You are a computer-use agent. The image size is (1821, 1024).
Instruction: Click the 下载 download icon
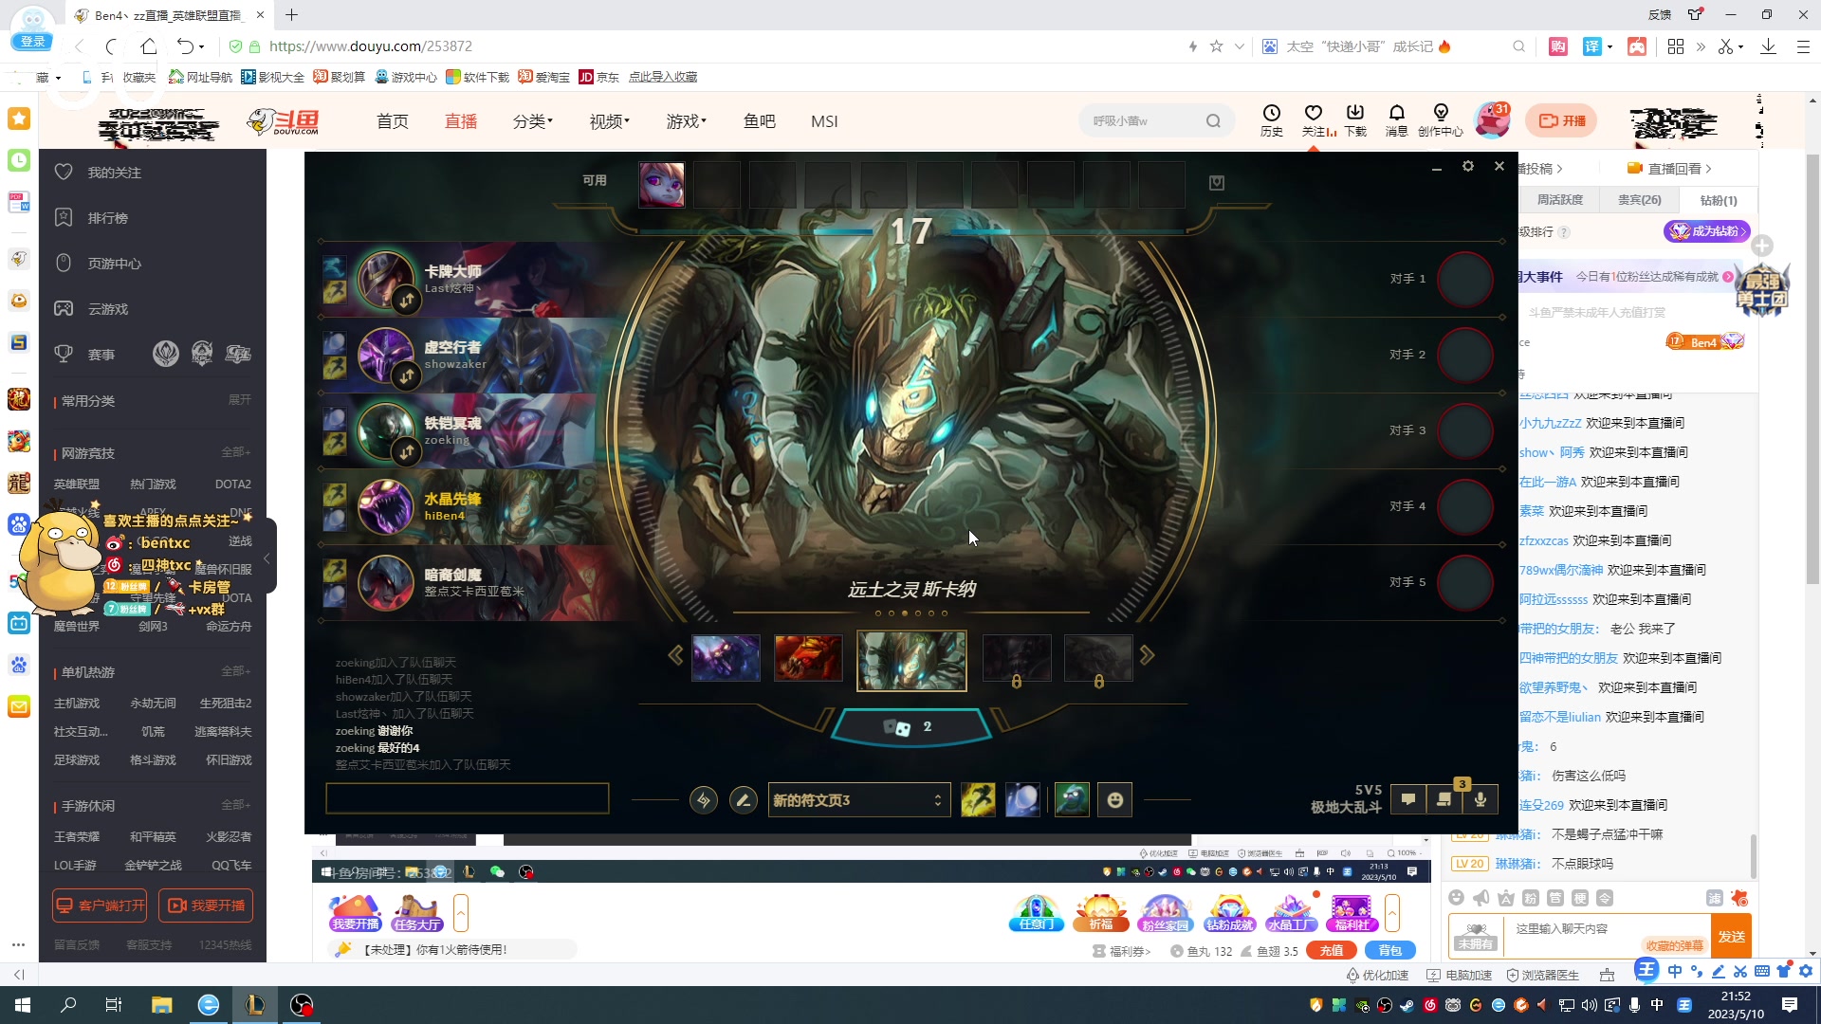coord(1355,120)
